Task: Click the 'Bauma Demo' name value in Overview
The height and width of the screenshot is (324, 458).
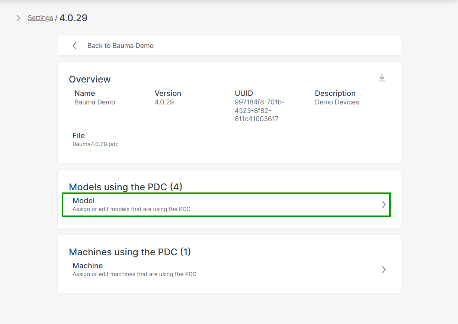Action: click(x=95, y=102)
